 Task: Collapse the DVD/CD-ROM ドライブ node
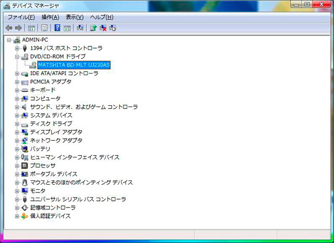tap(17, 57)
